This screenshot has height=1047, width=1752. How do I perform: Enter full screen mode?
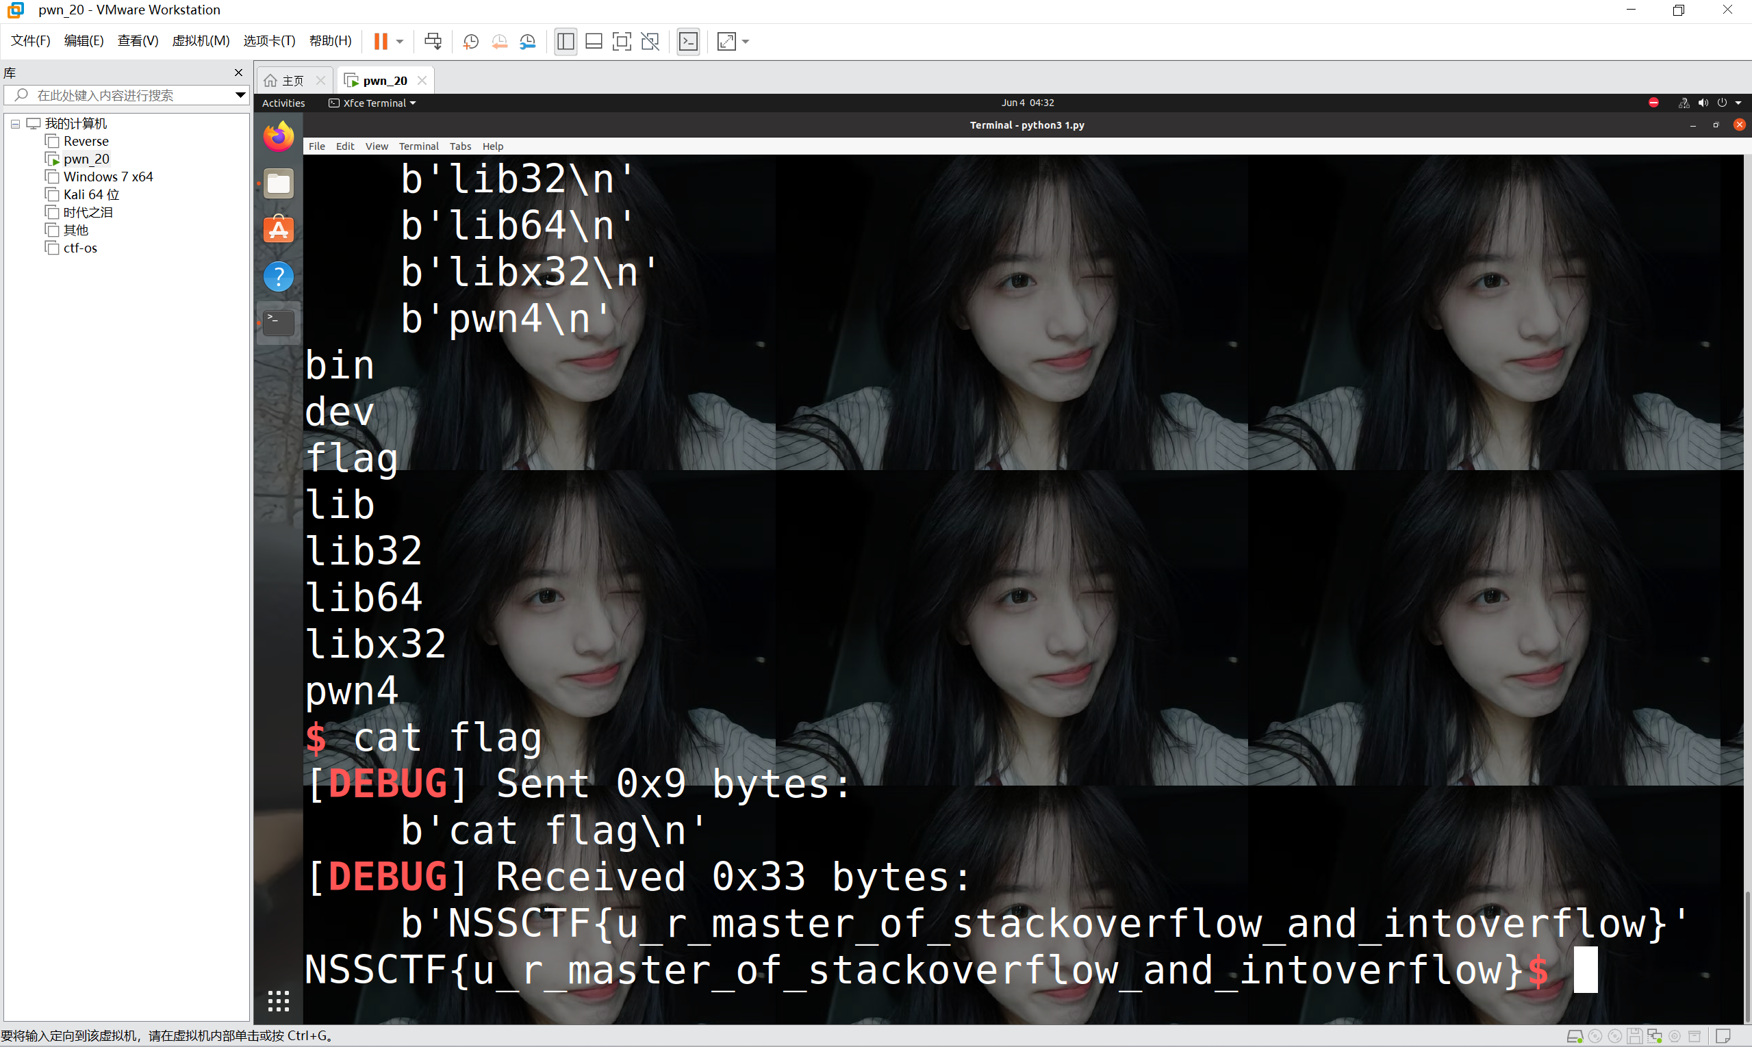[622, 41]
